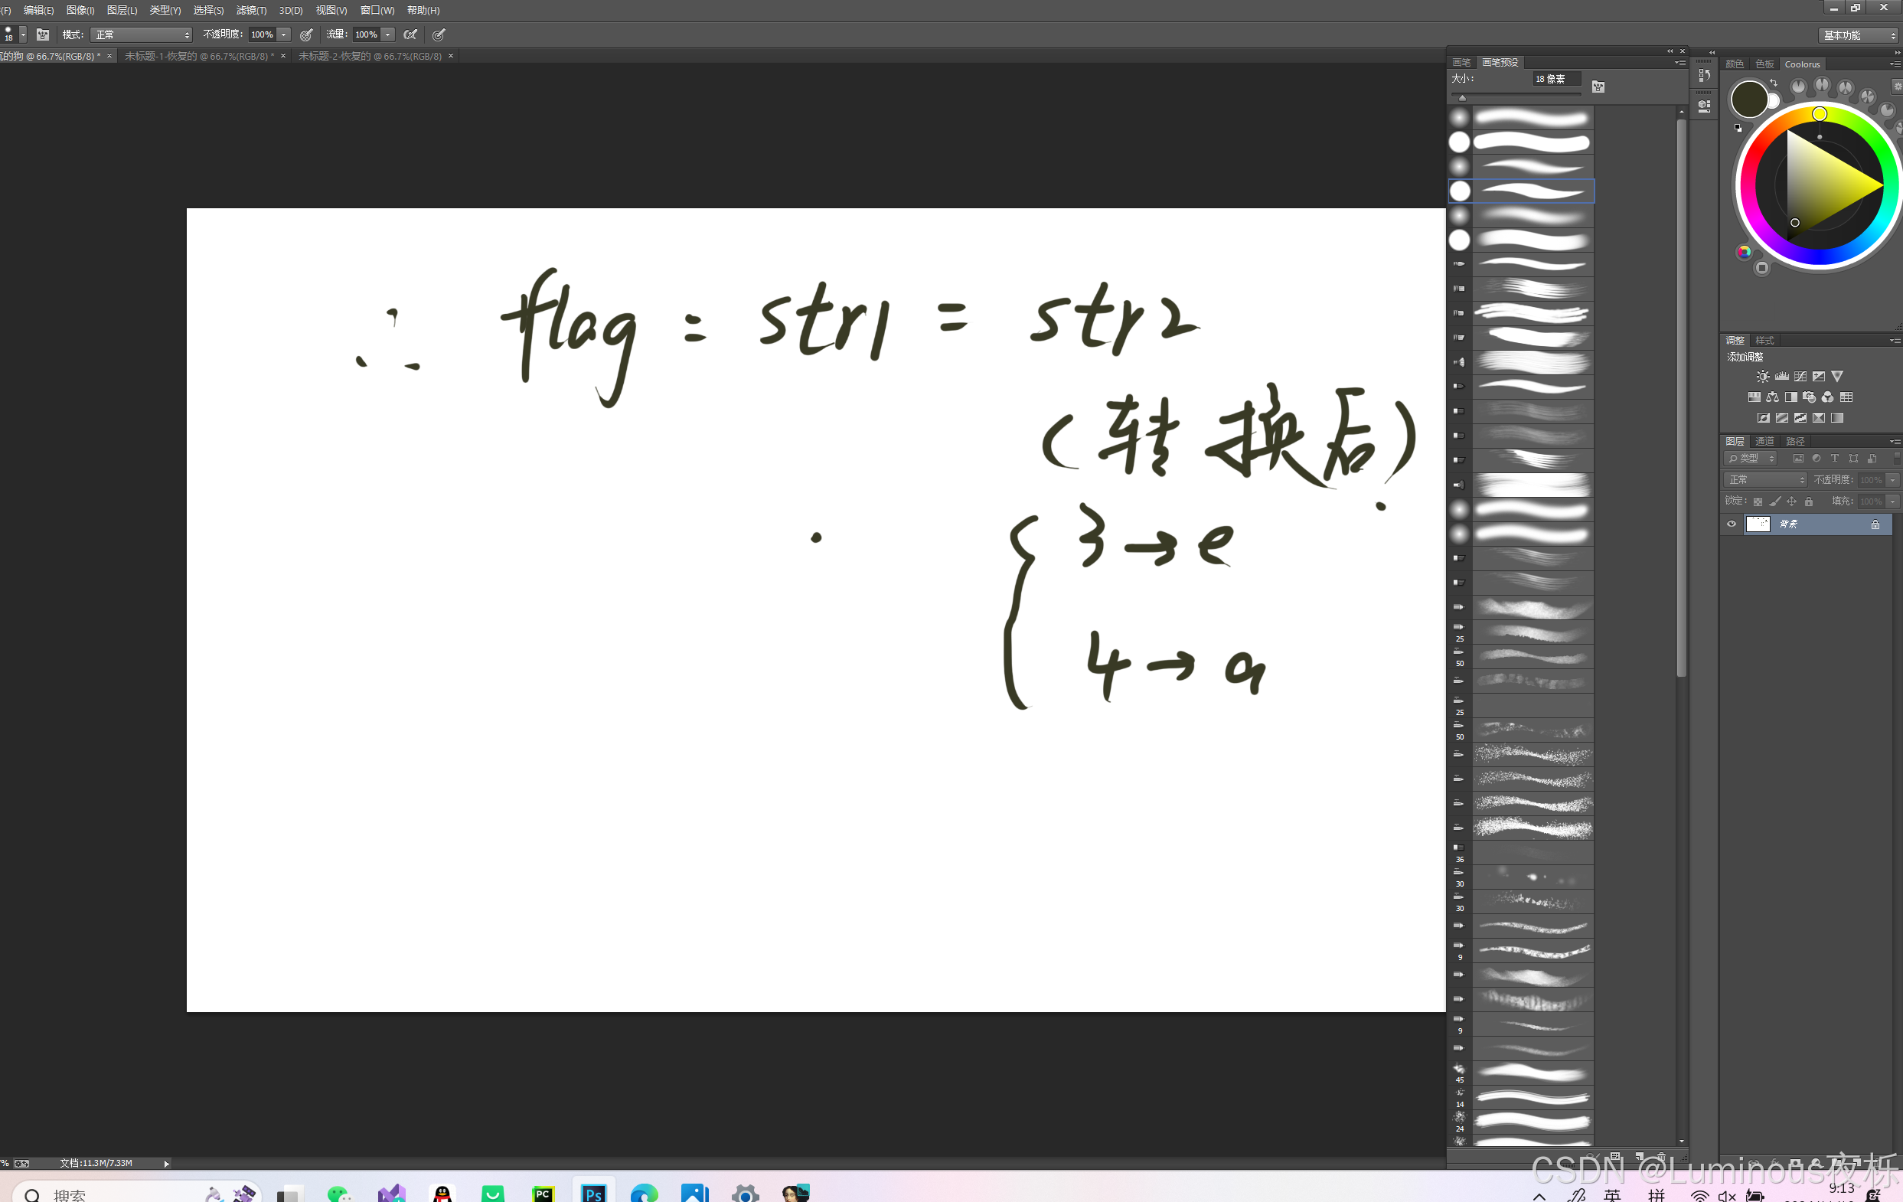
Task: Toggle the brush panel icon in options bar
Action: pyautogui.click(x=43, y=34)
